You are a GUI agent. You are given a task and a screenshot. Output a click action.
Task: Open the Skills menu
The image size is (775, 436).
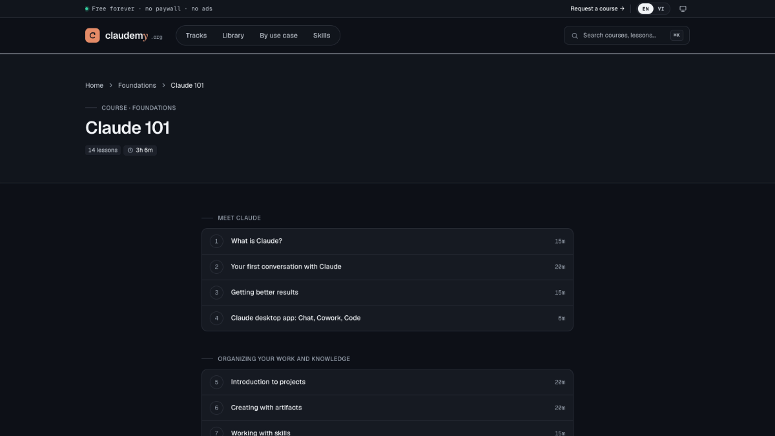coord(322,36)
